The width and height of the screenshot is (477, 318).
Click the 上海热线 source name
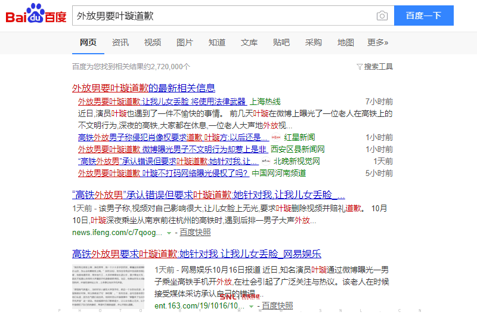point(265,101)
